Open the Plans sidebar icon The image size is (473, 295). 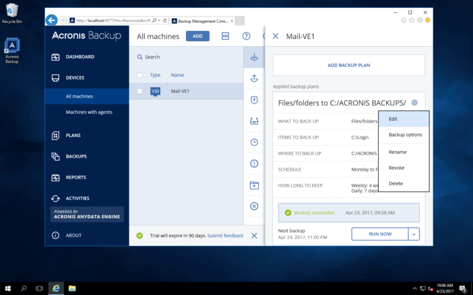[55, 135]
